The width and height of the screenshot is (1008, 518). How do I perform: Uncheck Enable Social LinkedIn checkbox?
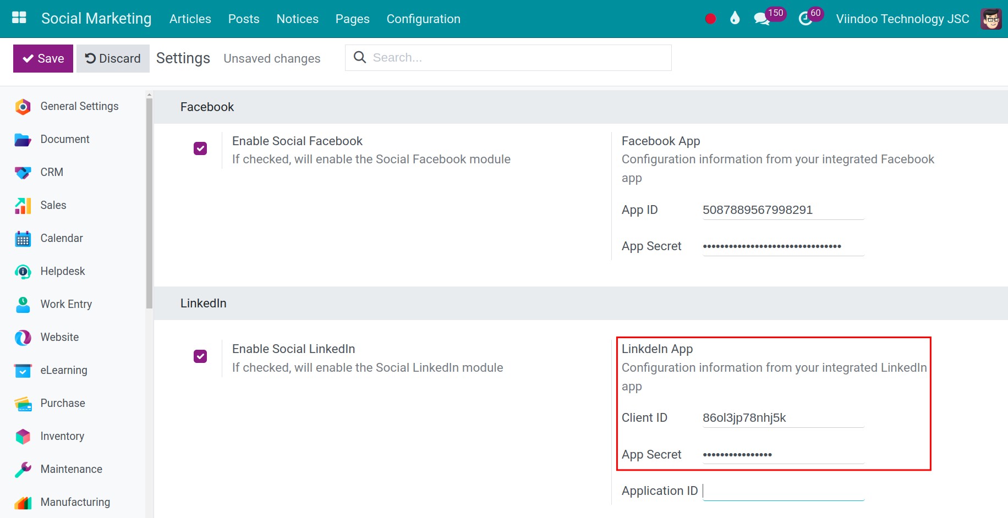coord(200,356)
